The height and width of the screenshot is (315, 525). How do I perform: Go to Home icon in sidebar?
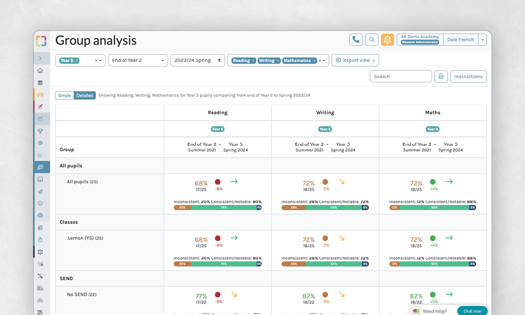pyautogui.click(x=40, y=71)
